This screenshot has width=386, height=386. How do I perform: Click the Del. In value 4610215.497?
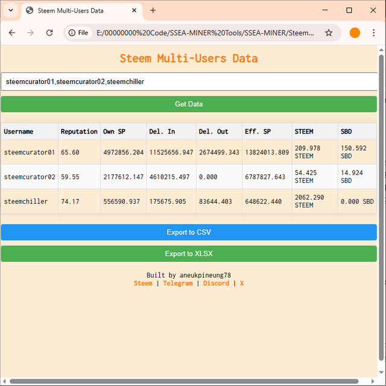pyautogui.click(x=169, y=177)
